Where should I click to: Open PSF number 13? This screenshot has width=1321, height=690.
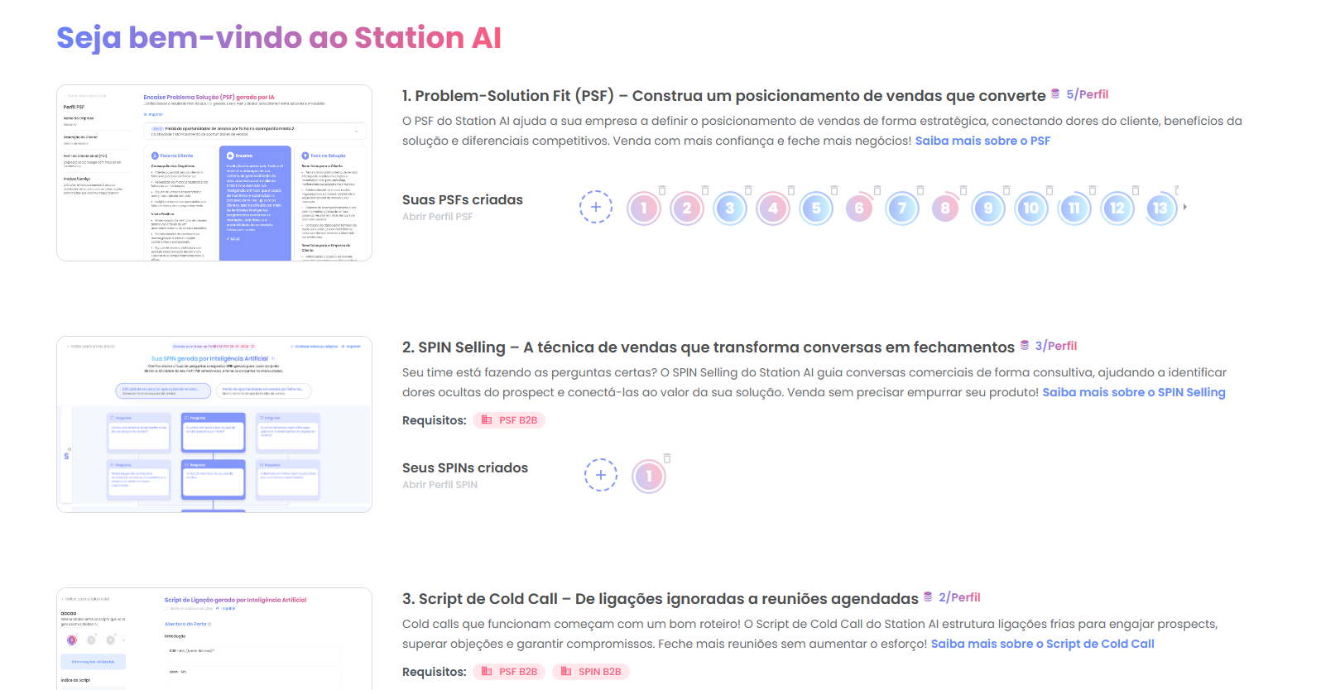pos(1160,208)
